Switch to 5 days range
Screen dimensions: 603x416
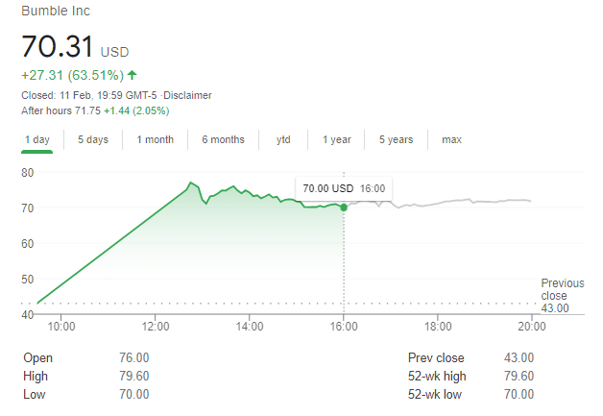(92, 139)
